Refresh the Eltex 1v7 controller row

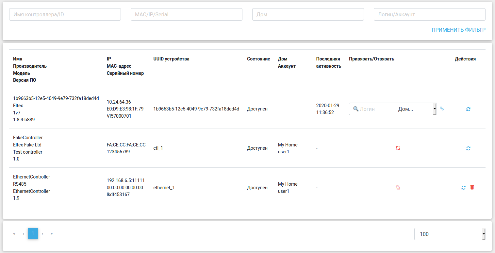coord(468,109)
